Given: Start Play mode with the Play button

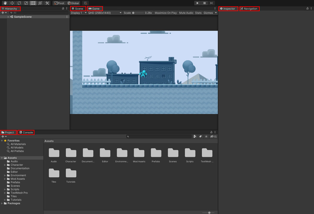Looking at the screenshot, I should coord(198,3).
